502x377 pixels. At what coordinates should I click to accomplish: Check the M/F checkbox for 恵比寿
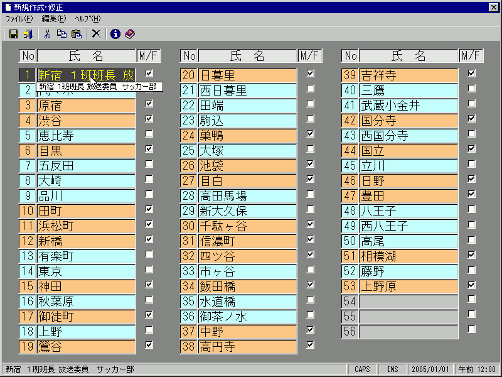coord(149,133)
